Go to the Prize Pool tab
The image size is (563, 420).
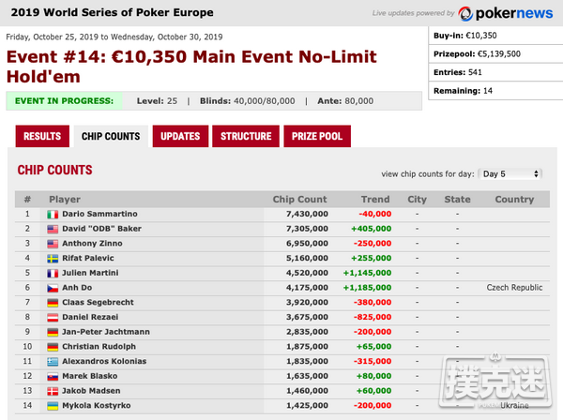click(x=317, y=136)
